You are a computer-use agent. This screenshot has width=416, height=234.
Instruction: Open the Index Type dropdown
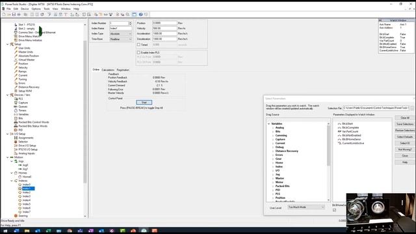[121, 34]
